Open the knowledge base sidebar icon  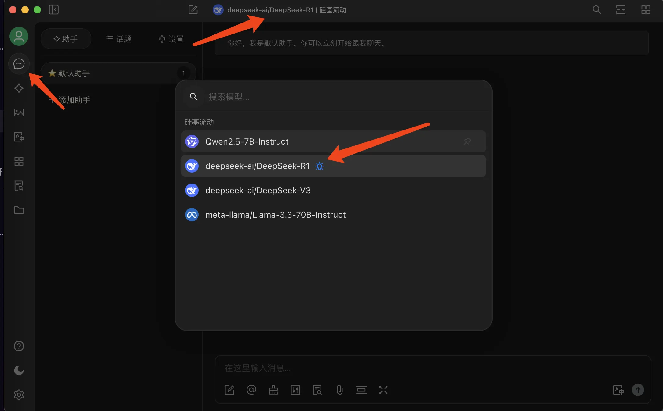[19, 186]
